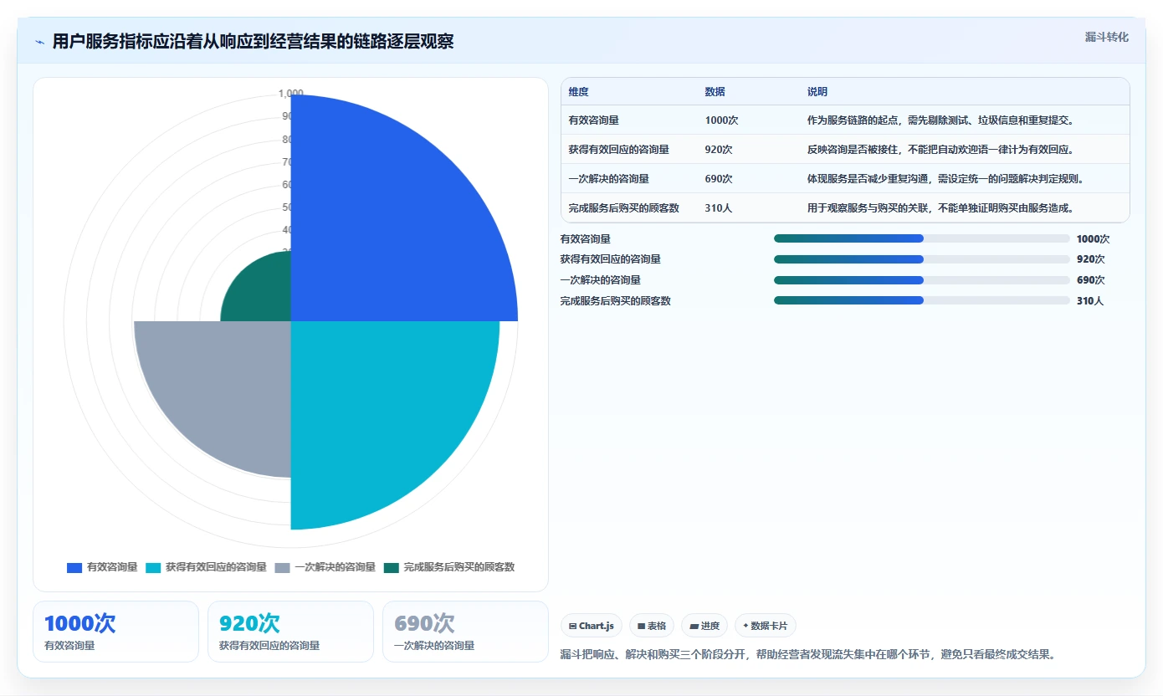Click the description starting 体现服务是否减少重复沟通

coord(945,179)
